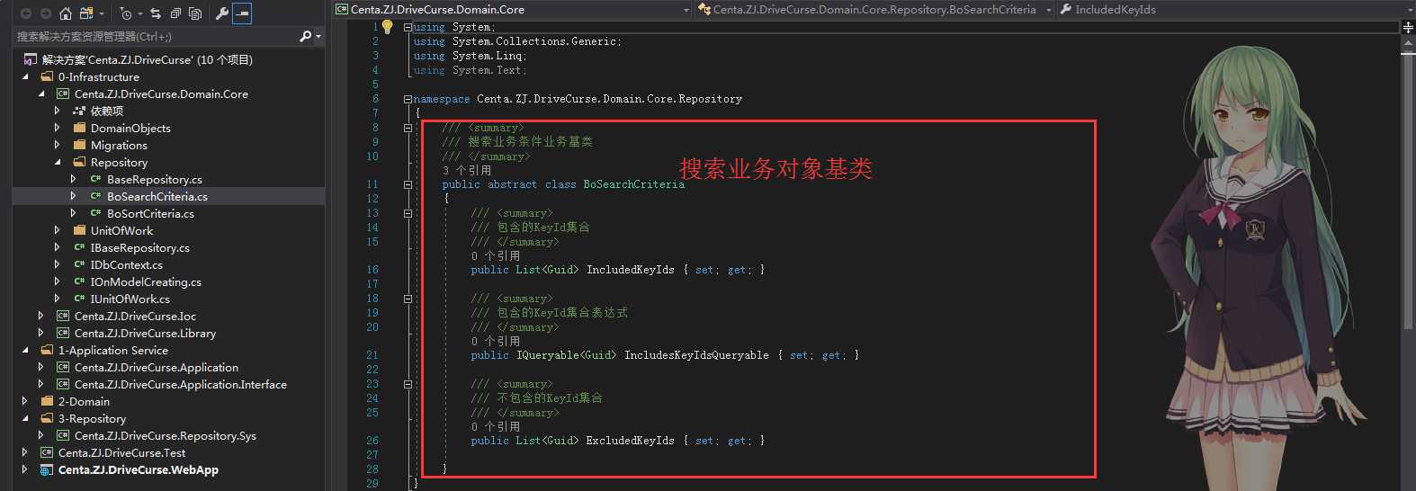1416x491 pixels.
Task: Click the IUnitOfWork.cs file icon
Action: [80, 299]
